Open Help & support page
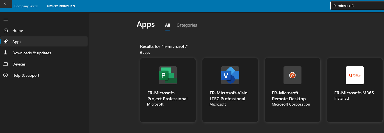This screenshot has width=384, height=133. click(x=44, y=75)
